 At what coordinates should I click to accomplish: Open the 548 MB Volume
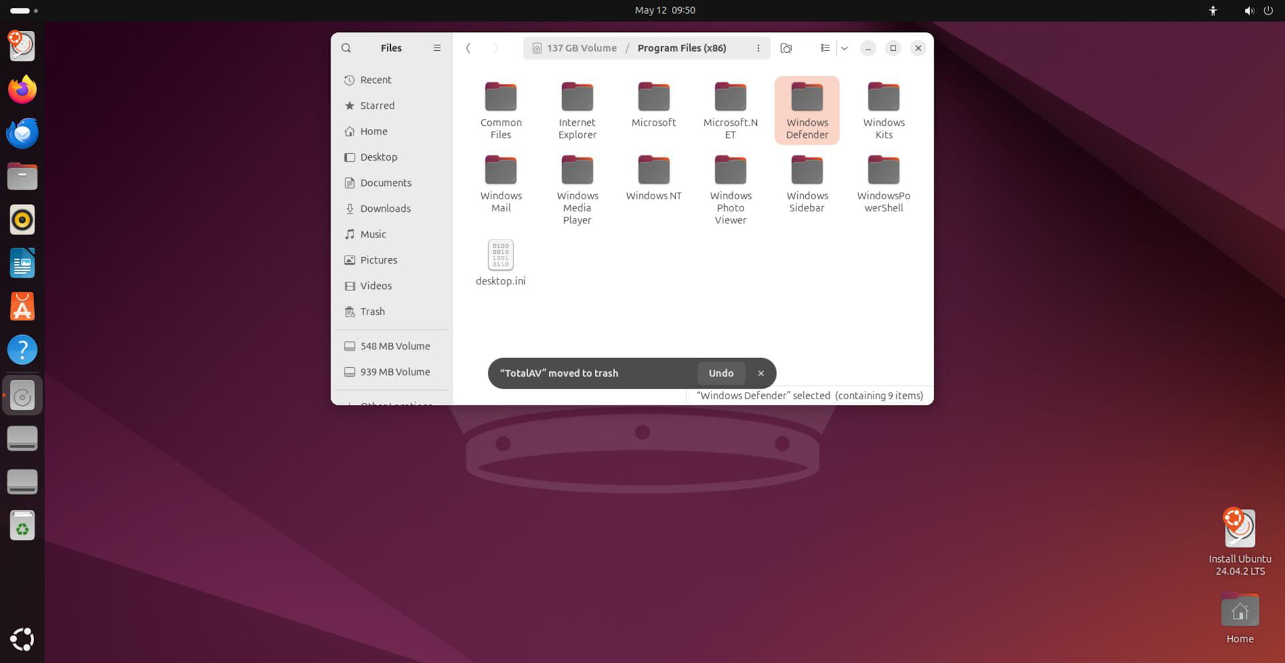pyautogui.click(x=392, y=346)
